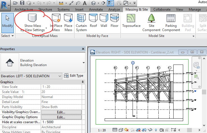Customize Quick Access Toolbar dropdown

pyautogui.click(x=134, y=3)
